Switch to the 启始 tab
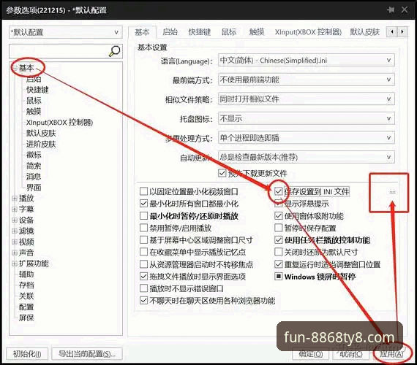417x365 pixels. pos(170,32)
